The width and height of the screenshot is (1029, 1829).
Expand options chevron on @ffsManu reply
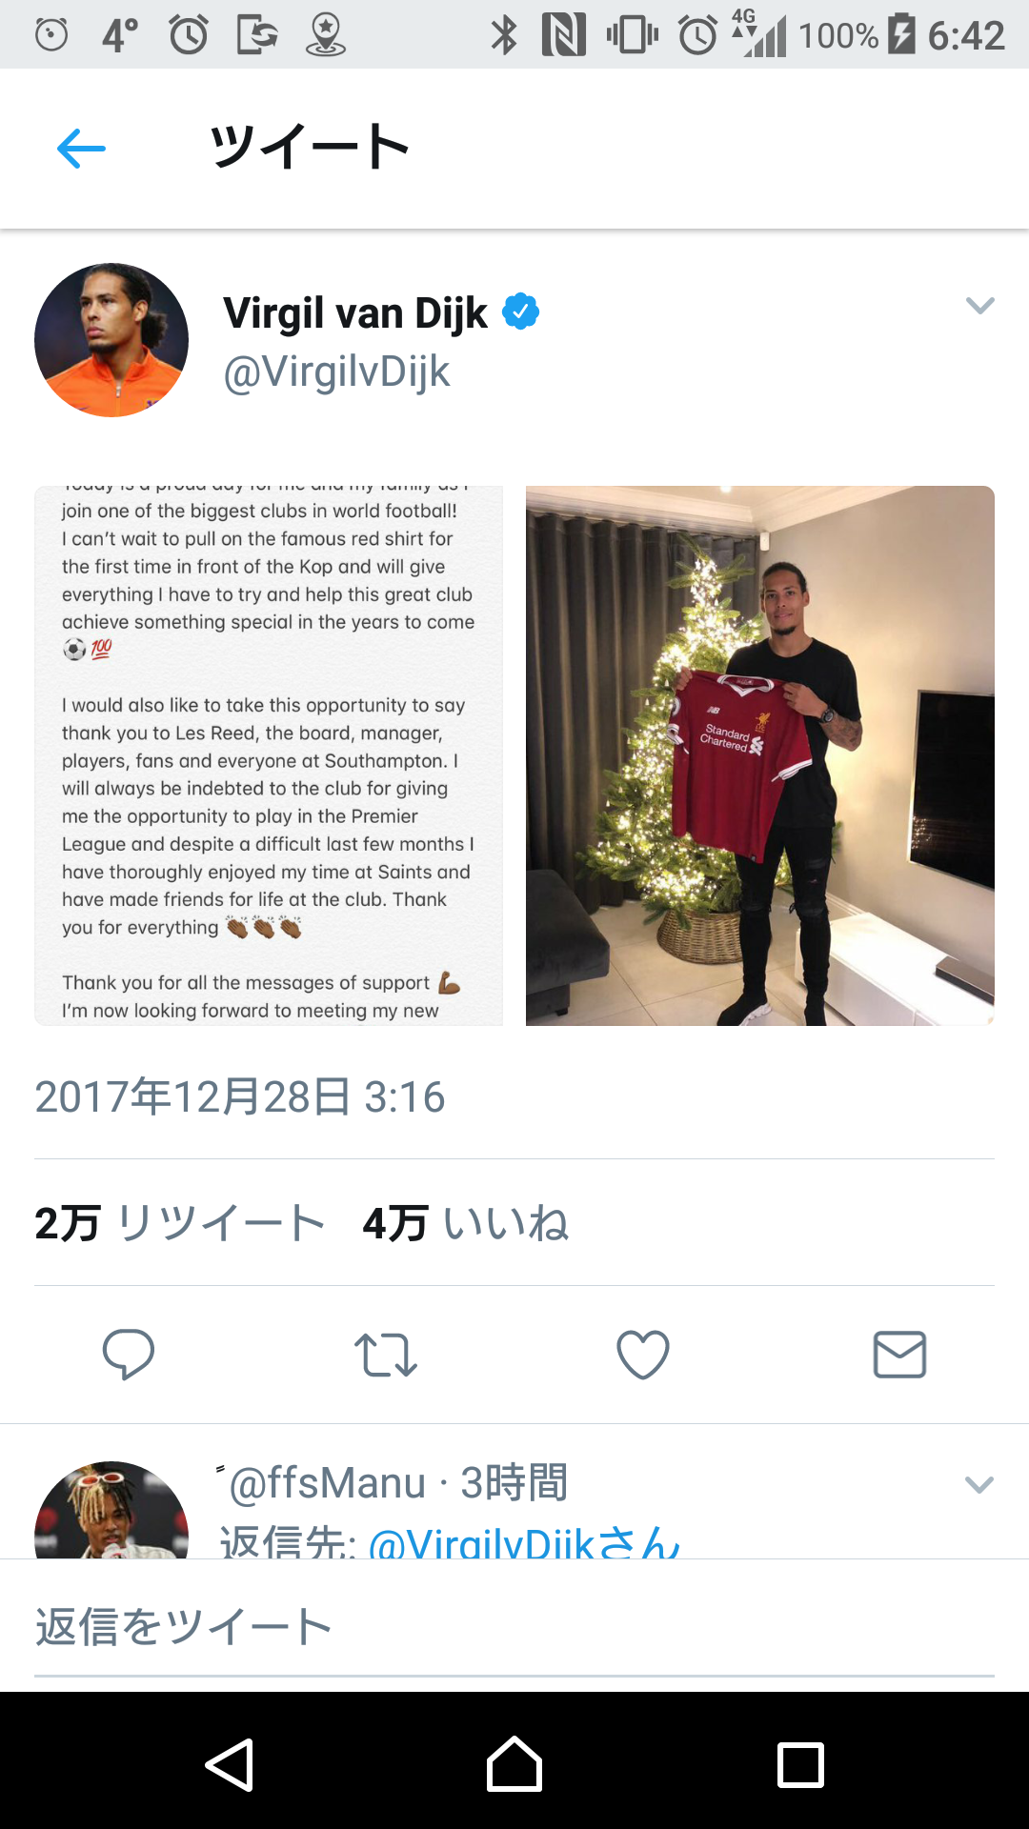pos(979,1484)
